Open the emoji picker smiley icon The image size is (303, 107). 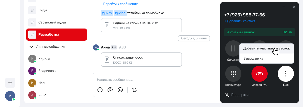click(x=120, y=90)
